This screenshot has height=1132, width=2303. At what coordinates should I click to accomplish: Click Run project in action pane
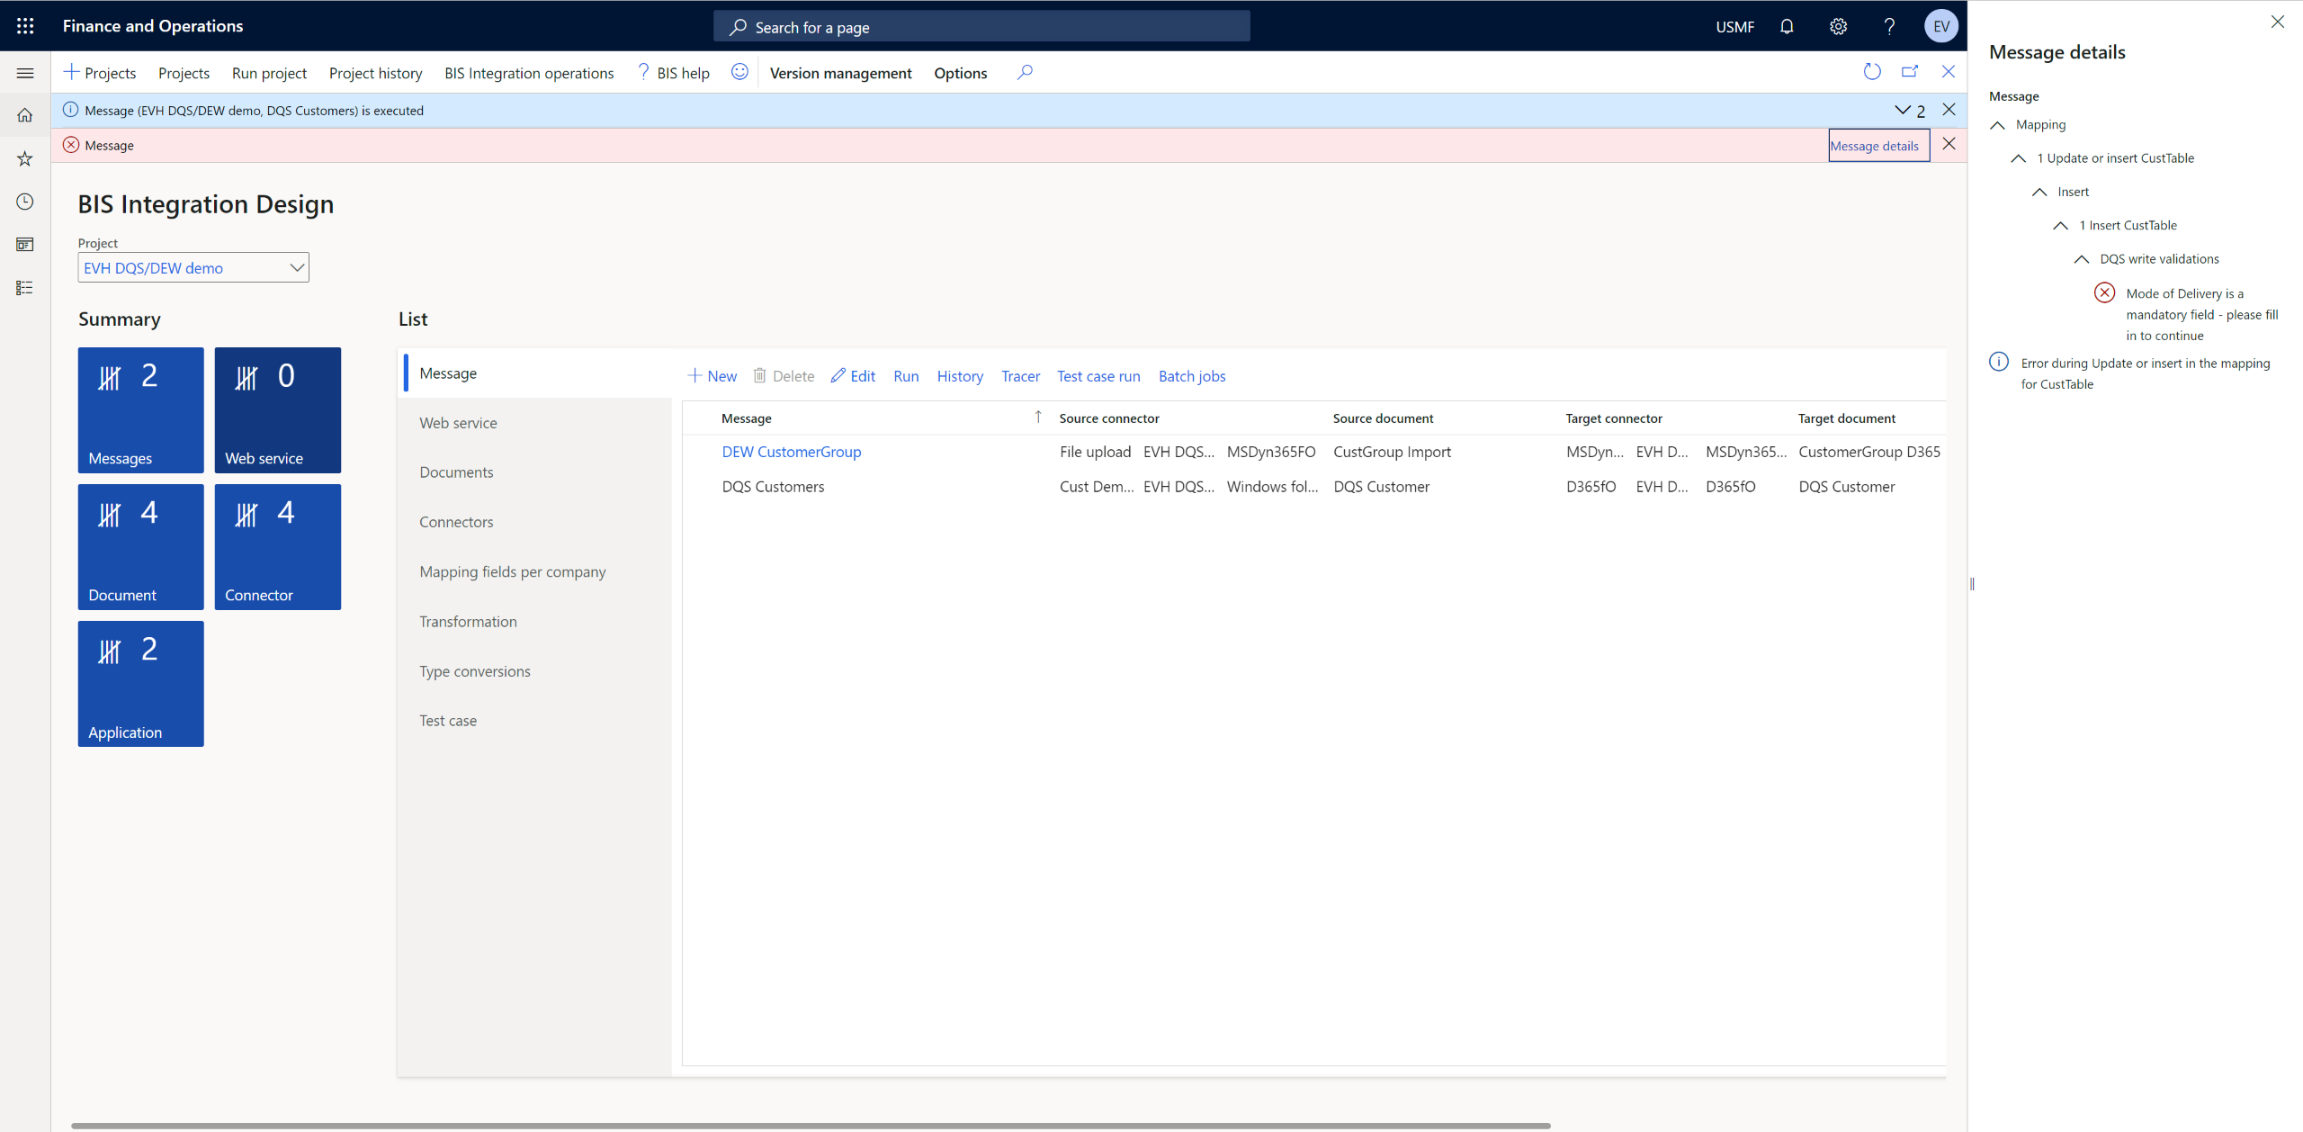point(269,73)
